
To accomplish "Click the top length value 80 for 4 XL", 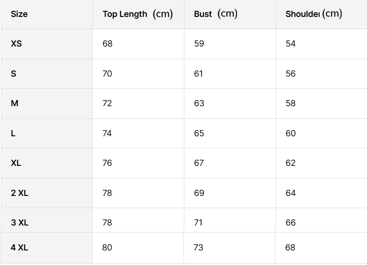I will coord(107,248).
